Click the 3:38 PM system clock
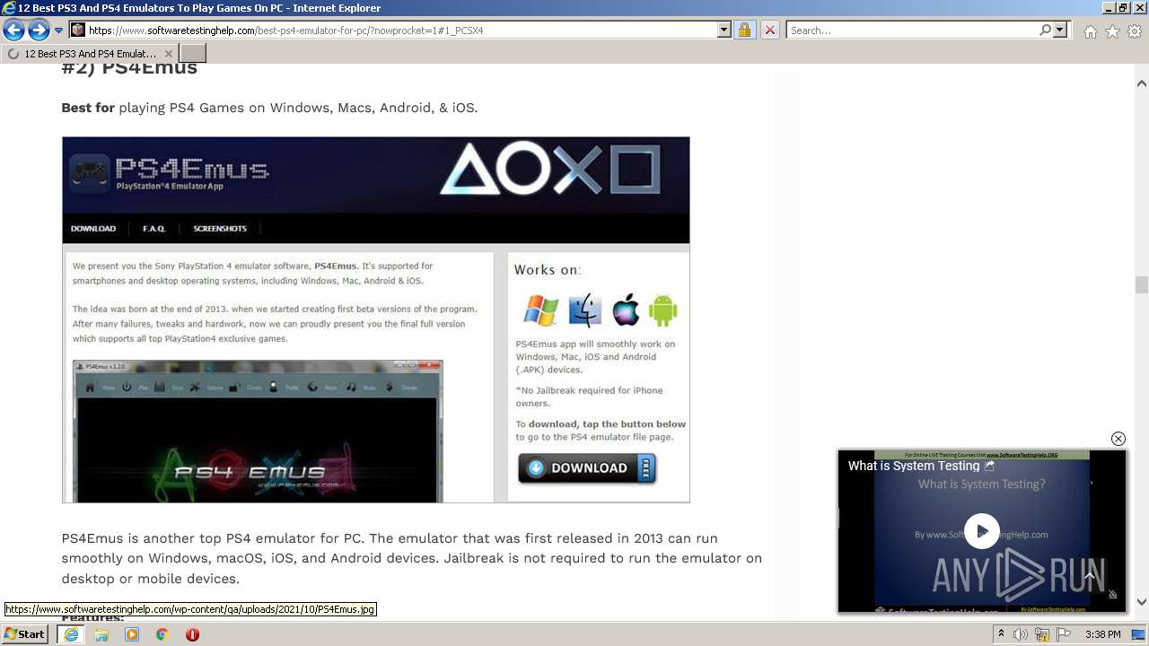Screen dimensions: 1149x646 click(x=1102, y=634)
